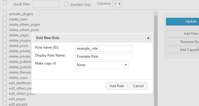The image size is (199, 106).
Task: Enable the edit_plugins capability checkbox
Action: point(5,104)
